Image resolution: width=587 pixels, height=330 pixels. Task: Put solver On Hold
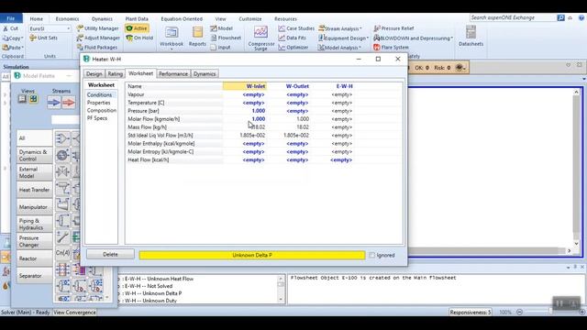[139, 38]
